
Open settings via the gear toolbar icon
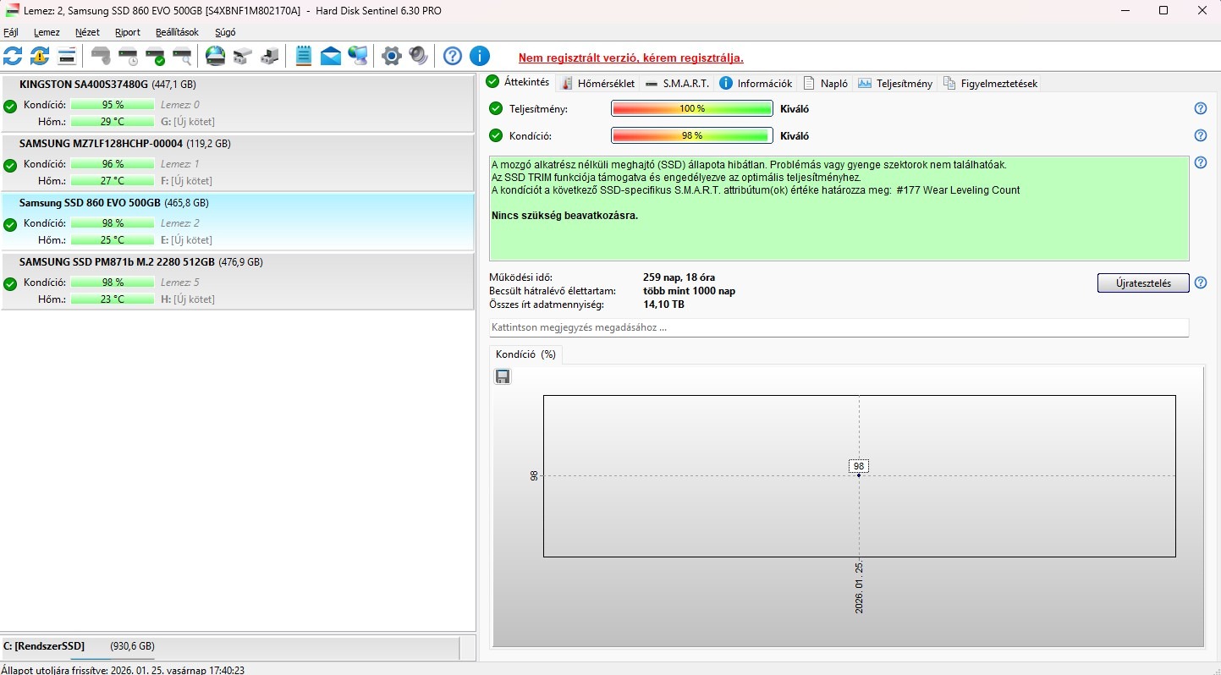pos(391,57)
